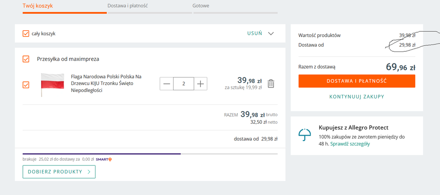The image size is (440, 195).
Task: Expand the chevron next to USUŃ
Action: coord(271,33)
